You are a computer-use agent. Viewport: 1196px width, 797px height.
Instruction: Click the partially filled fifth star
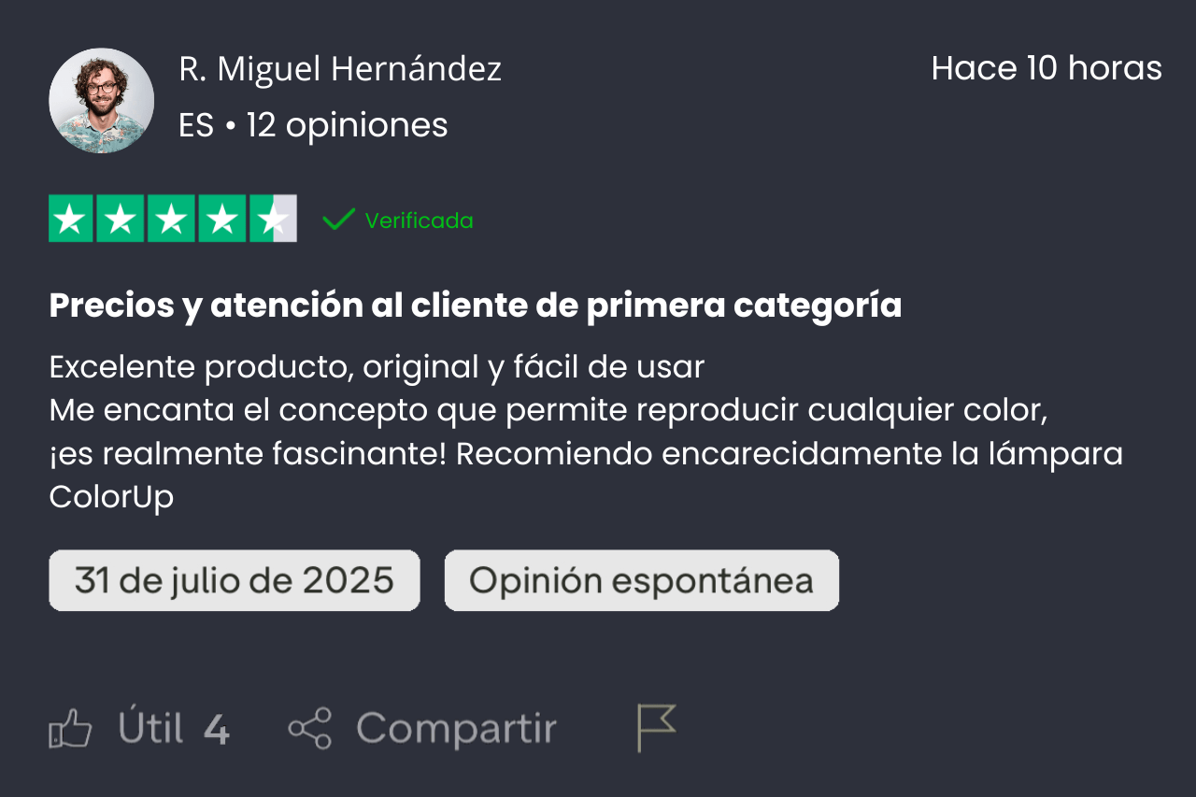[273, 219]
